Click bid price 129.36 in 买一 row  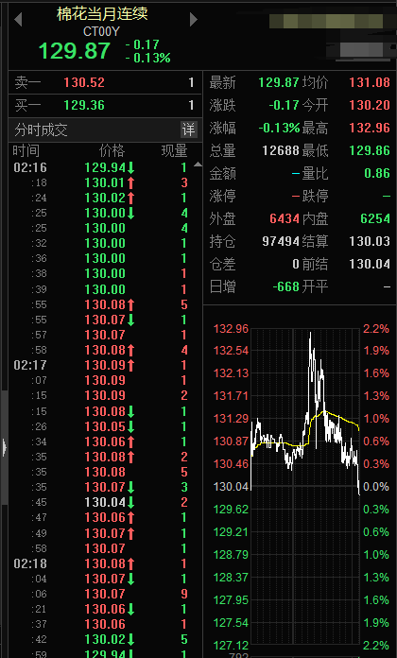(84, 105)
